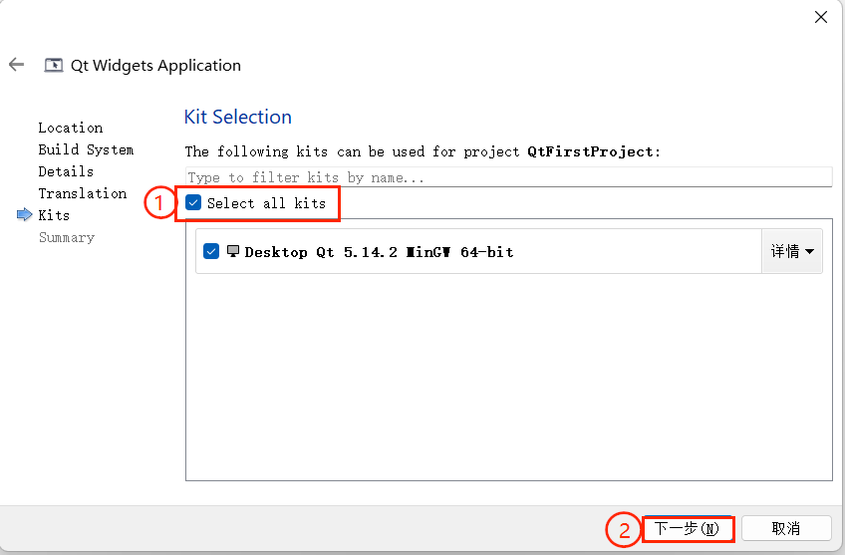Select the Build System wizard step
Image resolution: width=845 pixels, height=555 pixels.
click(x=86, y=149)
